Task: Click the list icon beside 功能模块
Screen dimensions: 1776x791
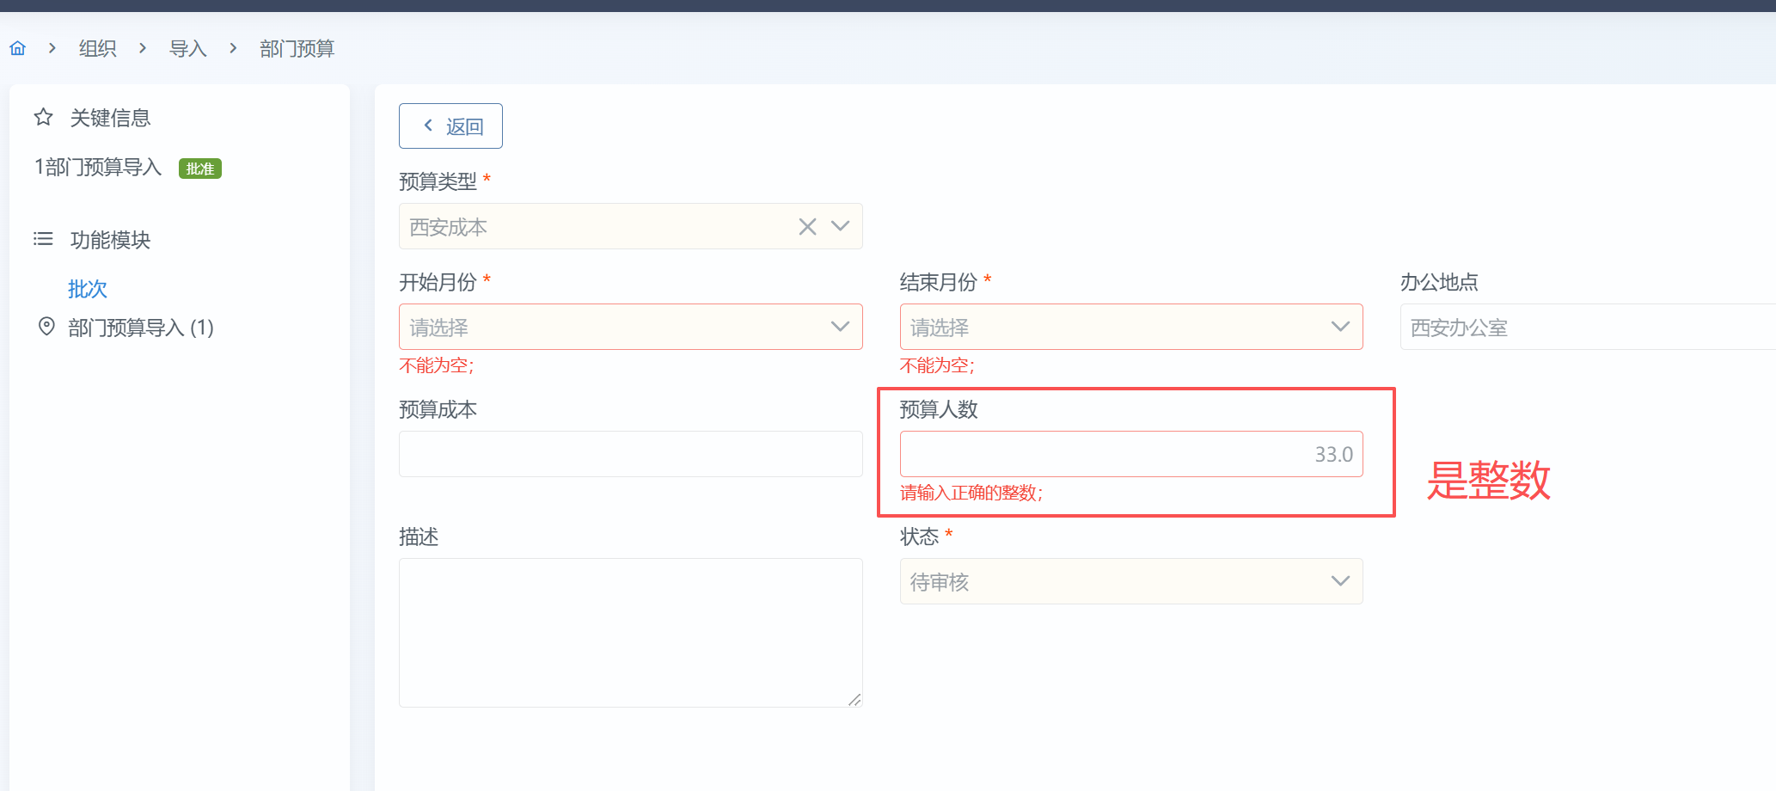Action: [43, 239]
